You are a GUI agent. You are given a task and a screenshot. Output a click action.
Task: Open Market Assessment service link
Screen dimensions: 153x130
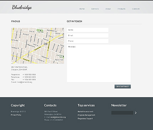click(85, 111)
